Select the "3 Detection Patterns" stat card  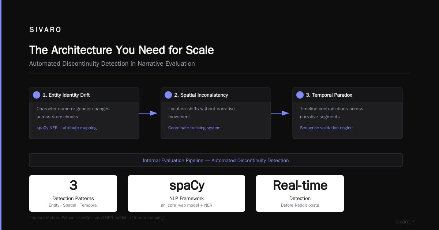click(x=73, y=193)
